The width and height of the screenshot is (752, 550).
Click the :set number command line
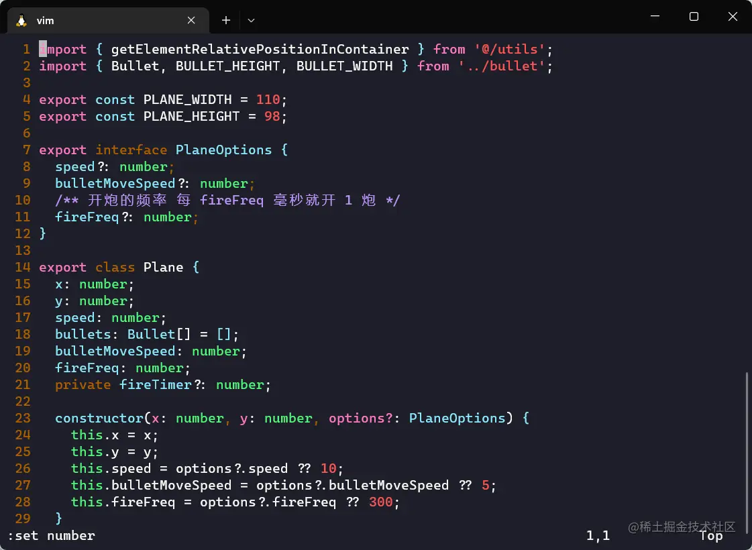(51, 536)
